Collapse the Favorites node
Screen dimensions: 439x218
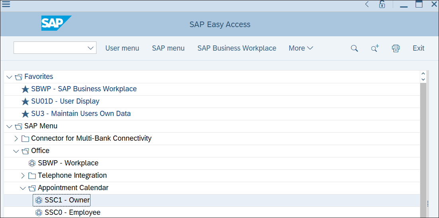9,77
